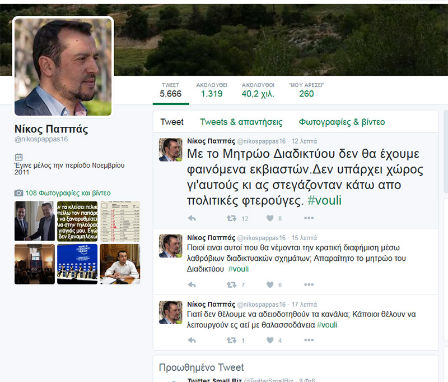Open the 108 Φωτογραφίες και βίντεο link
This screenshot has height=382, width=448.
[x=68, y=192]
